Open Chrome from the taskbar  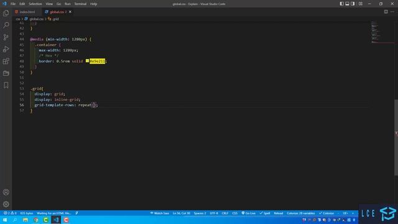click(x=35, y=220)
